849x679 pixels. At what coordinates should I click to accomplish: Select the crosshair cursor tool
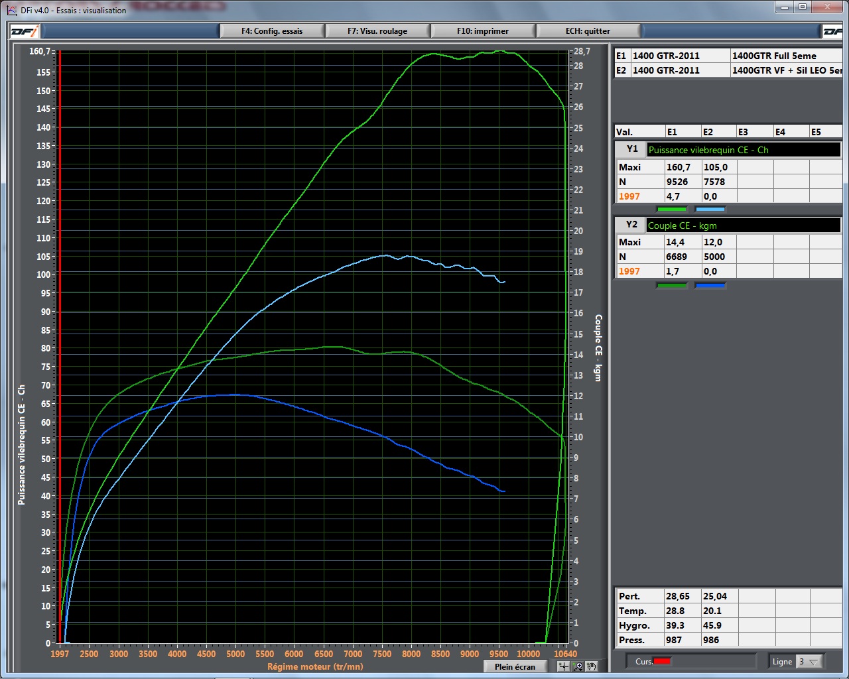[564, 666]
